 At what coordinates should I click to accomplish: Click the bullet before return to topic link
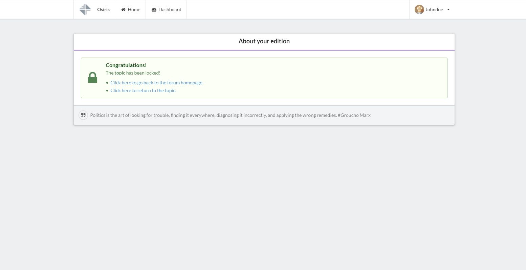click(107, 90)
